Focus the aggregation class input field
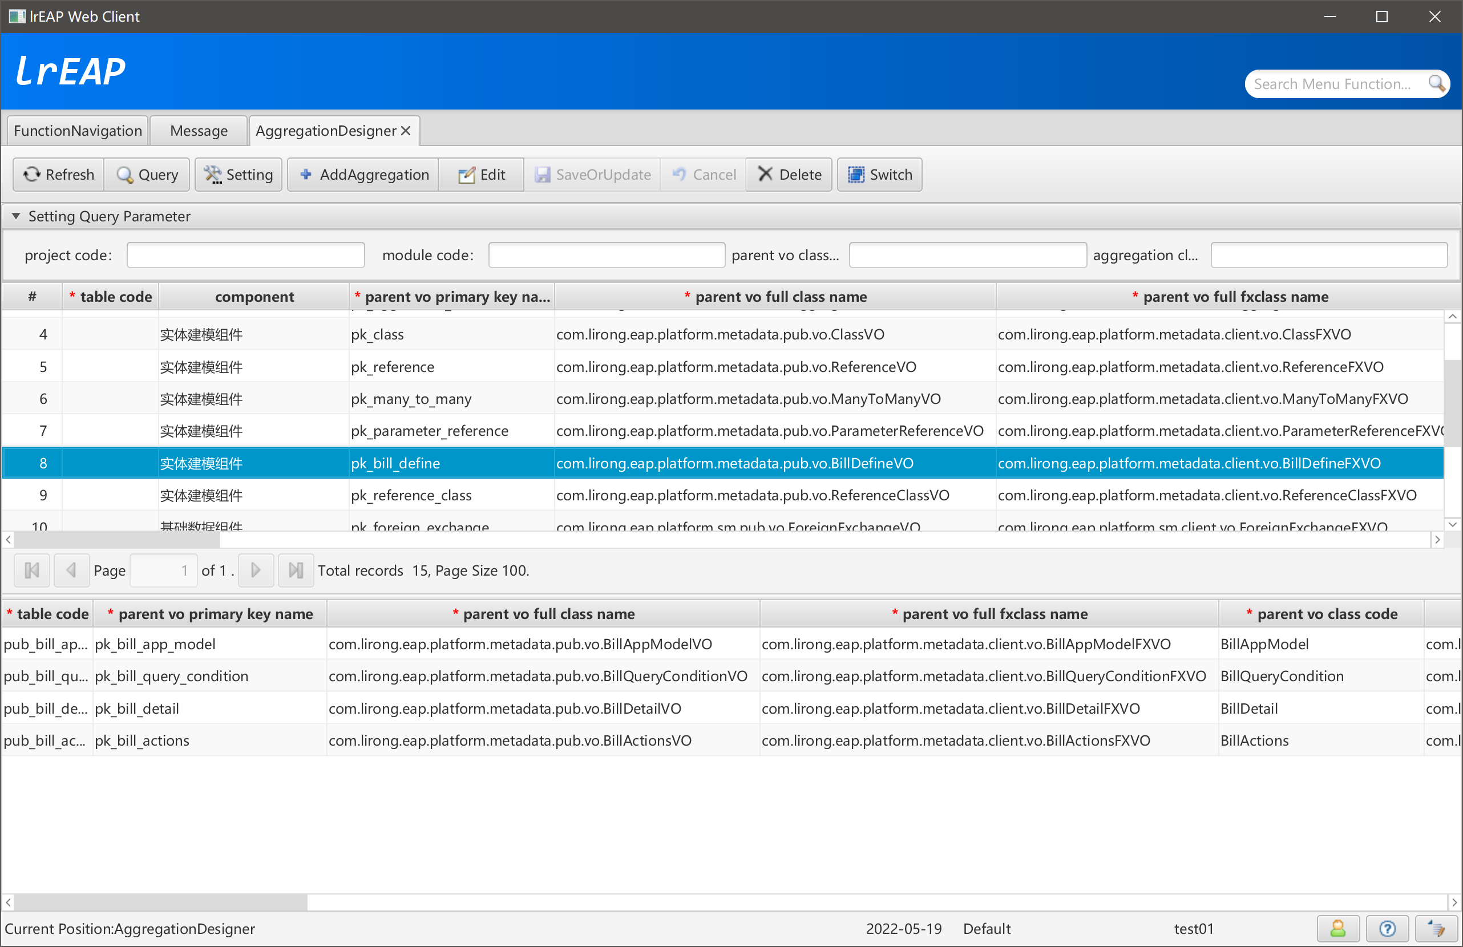1463x947 pixels. click(x=1329, y=255)
